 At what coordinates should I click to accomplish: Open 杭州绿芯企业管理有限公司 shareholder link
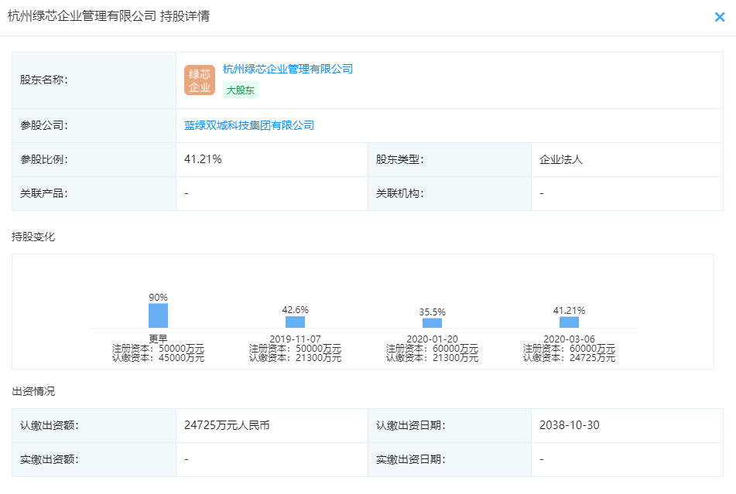(x=288, y=70)
